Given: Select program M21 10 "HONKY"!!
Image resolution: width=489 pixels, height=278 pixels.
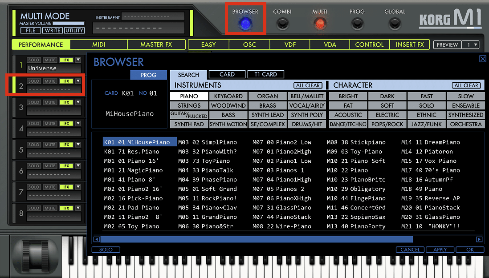Looking at the screenshot, I should [430, 226].
